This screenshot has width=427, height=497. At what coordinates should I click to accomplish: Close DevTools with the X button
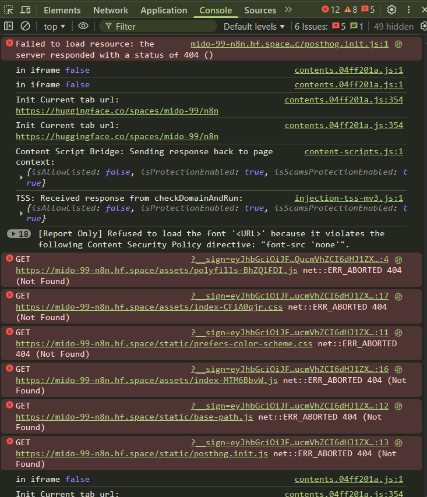(424, 10)
